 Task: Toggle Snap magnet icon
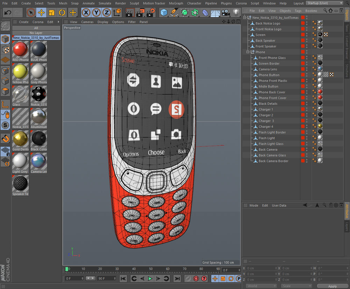[x=5, y=138]
